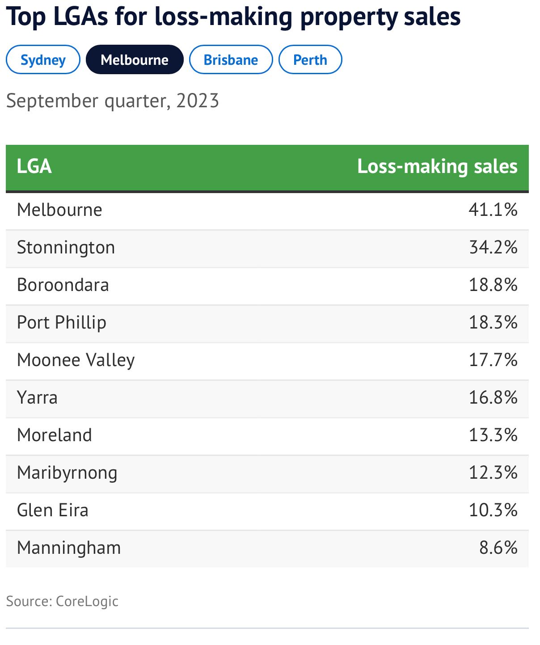Open the Brisbane tab
The height and width of the screenshot is (645, 540).
click(231, 60)
